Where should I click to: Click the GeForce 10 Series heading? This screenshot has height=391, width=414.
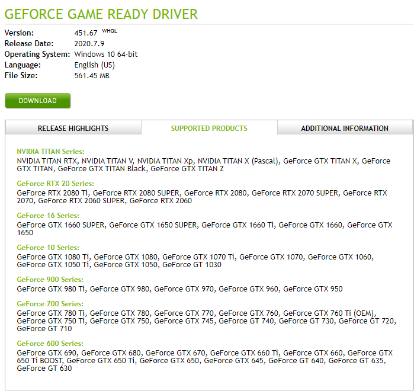tap(48, 248)
